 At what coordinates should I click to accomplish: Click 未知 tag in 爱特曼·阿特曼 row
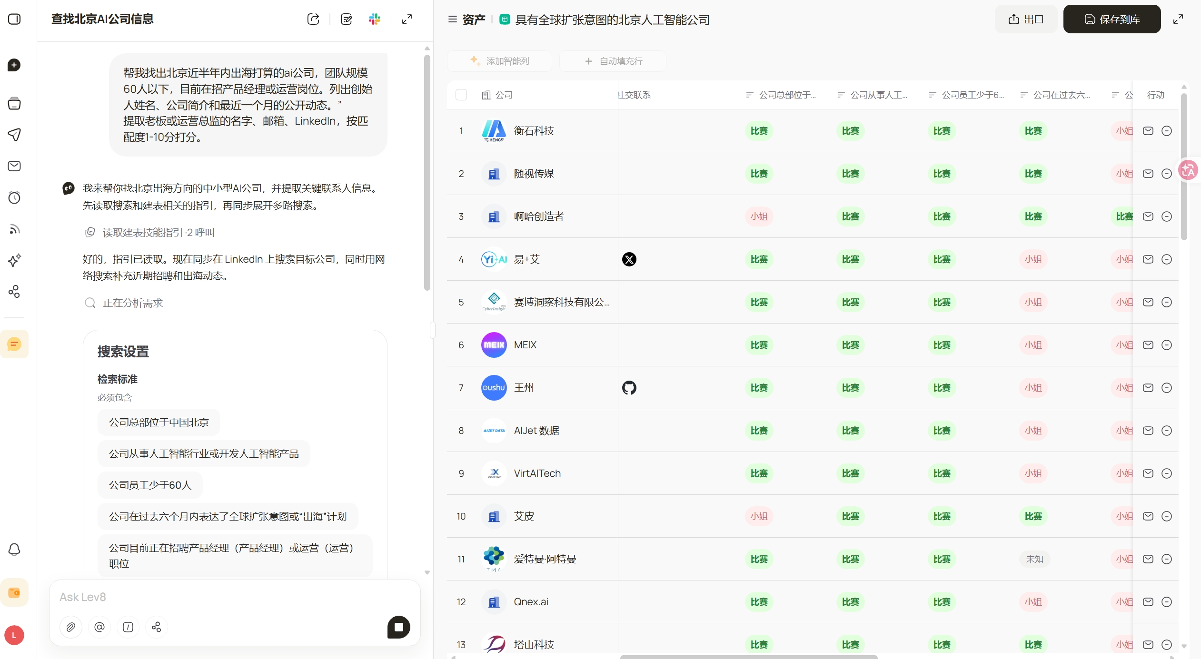[x=1034, y=559]
